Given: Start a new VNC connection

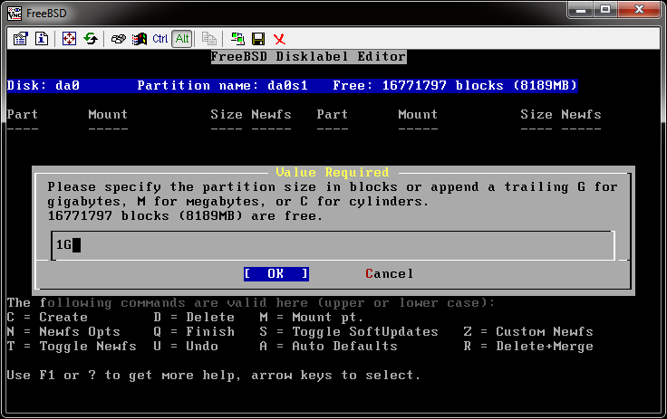Looking at the screenshot, I should point(237,39).
